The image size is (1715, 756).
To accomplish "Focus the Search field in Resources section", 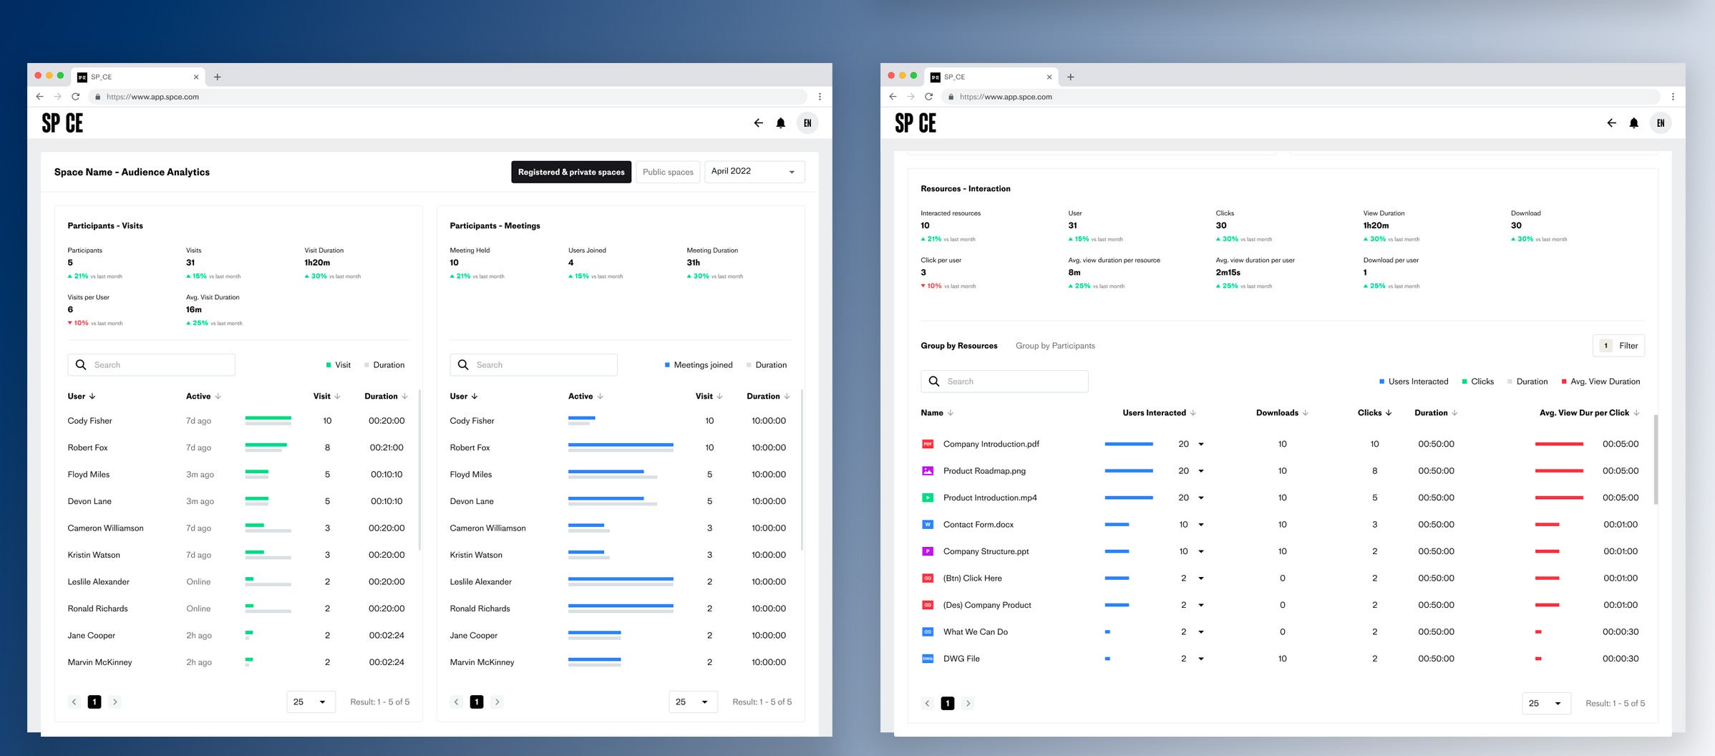I will point(1004,382).
